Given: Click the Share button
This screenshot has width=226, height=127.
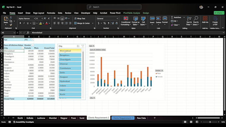Looking at the screenshot, I should point(219,13).
